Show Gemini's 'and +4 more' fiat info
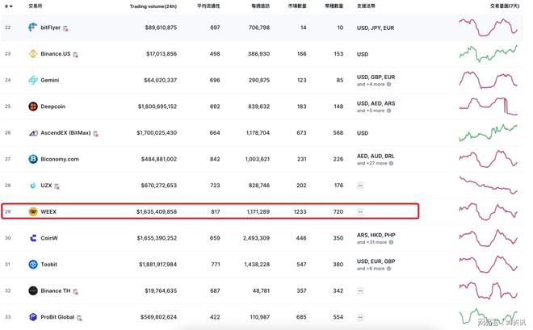Screen dimensions: 533x330 [x=374, y=84]
